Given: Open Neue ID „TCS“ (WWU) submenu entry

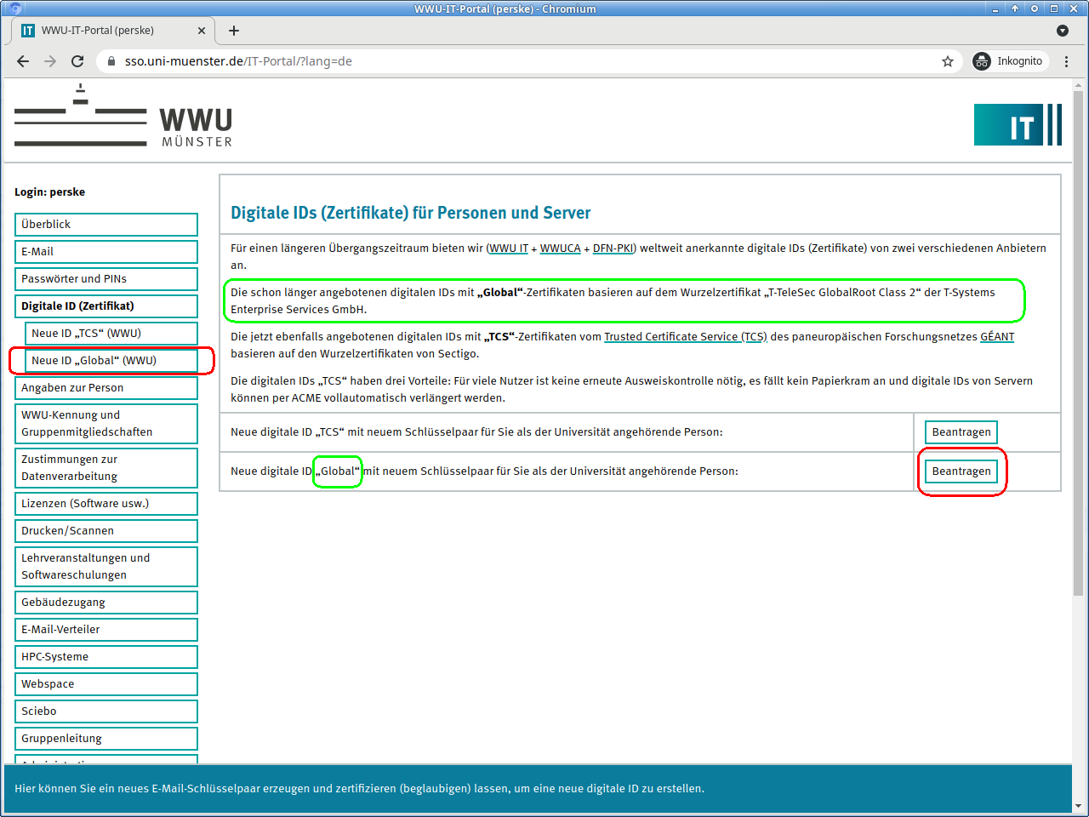Looking at the screenshot, I should (111, 334).
